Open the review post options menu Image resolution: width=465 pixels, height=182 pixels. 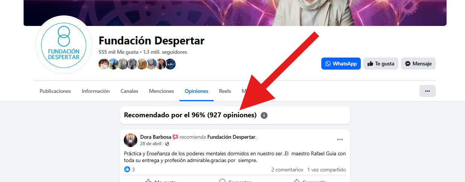point(340,140)
